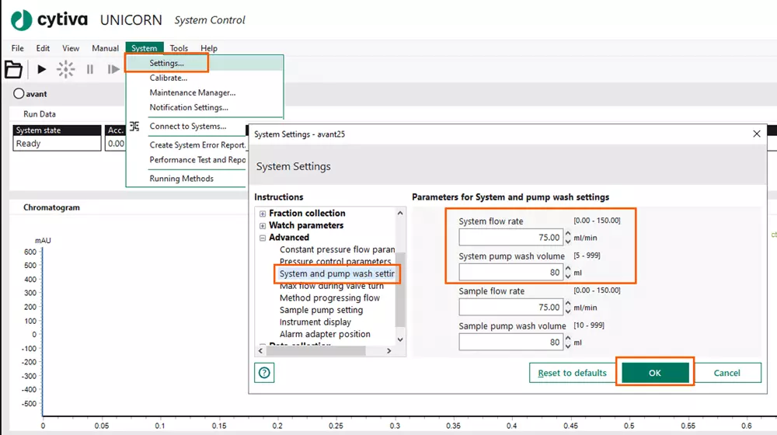Select Pressure control parameters tree item
The width and height of the screenshot is (777, 435).
coord(335,260)
